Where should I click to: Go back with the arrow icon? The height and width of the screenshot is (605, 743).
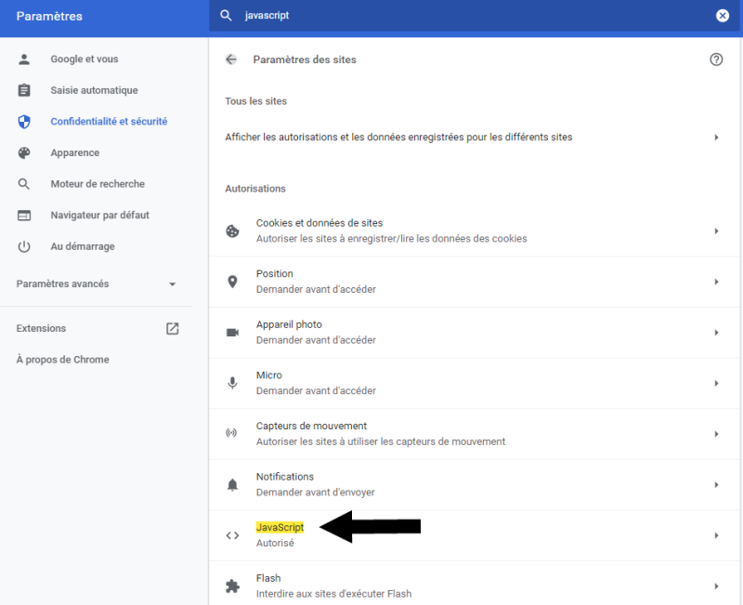[x=231, y=59]
